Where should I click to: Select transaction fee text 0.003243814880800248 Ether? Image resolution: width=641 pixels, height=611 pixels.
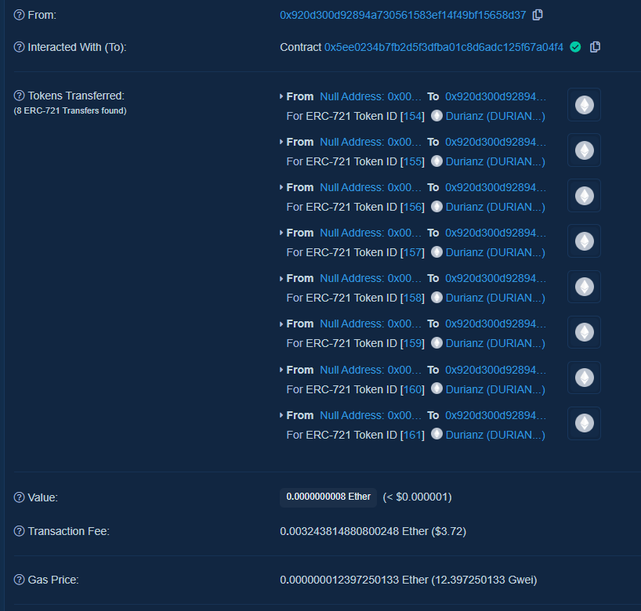point(353,531)
